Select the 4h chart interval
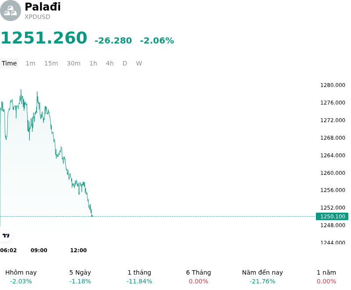This screenshot has height=290, width=351. click(110, 63)
